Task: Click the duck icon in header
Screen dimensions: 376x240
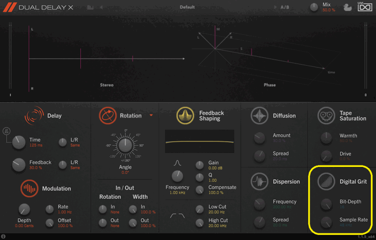Action: tap(347, 7)
